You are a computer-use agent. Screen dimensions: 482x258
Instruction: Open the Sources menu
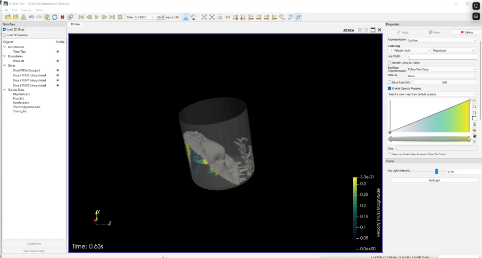click(26, 10)
